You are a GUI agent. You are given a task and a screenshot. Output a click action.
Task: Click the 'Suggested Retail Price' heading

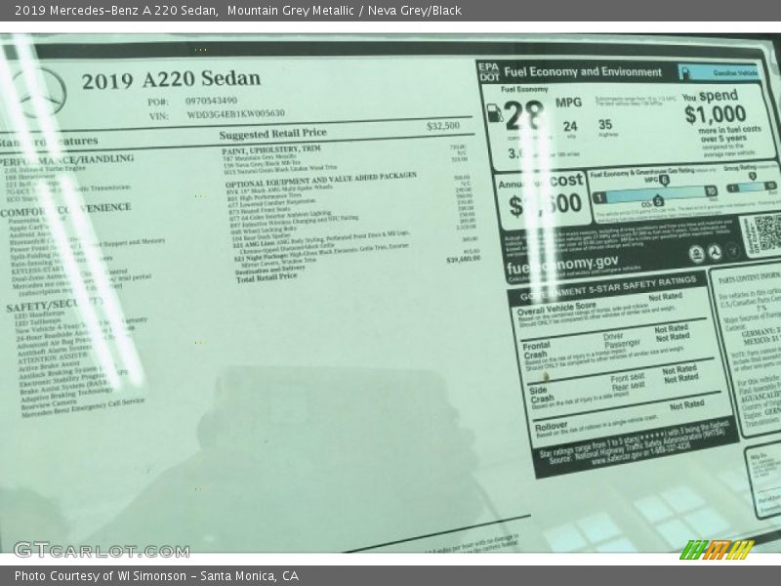coord(272,134)
